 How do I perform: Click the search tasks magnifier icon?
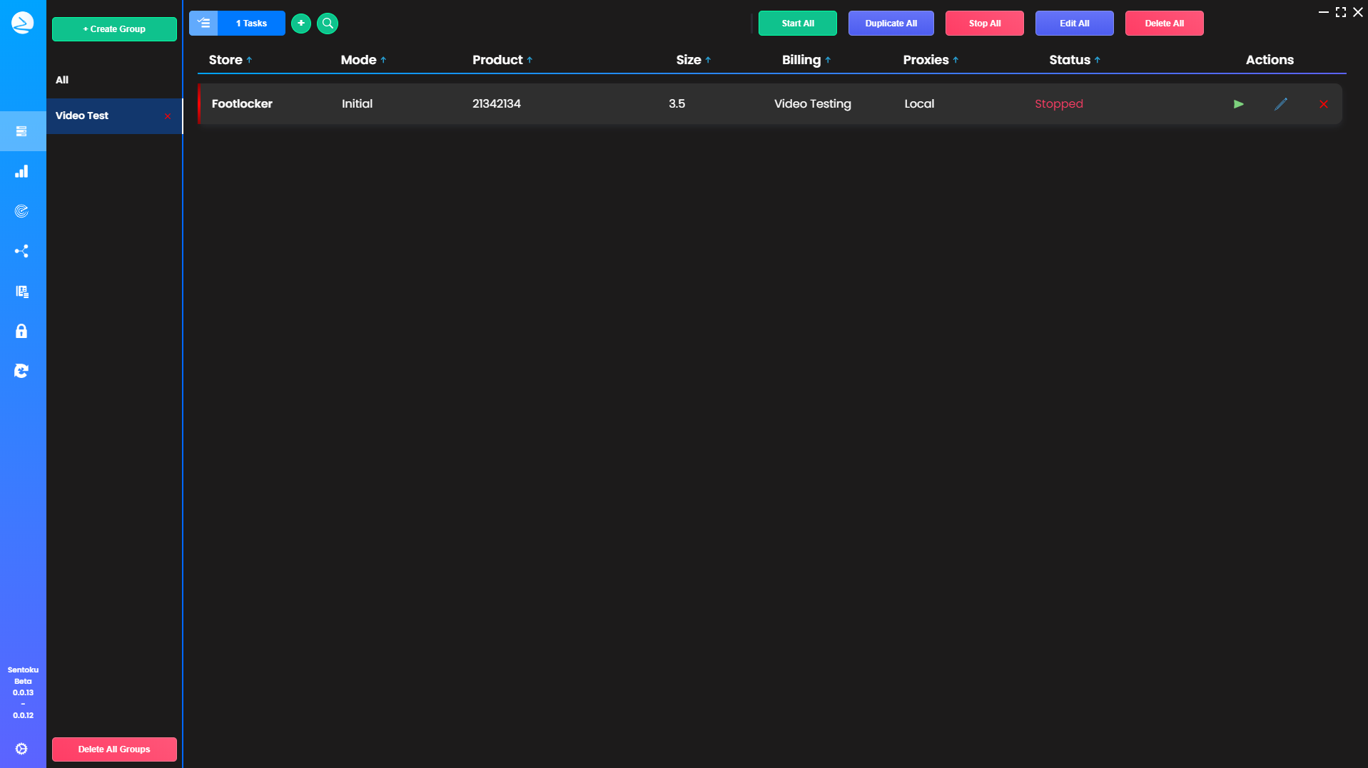pyautogui.click(x=328, y=24)
